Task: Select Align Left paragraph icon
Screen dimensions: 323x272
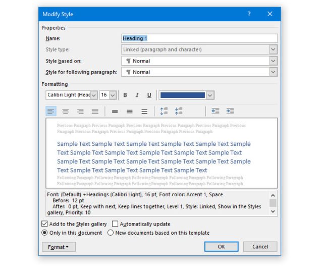Action: point(51,111)
